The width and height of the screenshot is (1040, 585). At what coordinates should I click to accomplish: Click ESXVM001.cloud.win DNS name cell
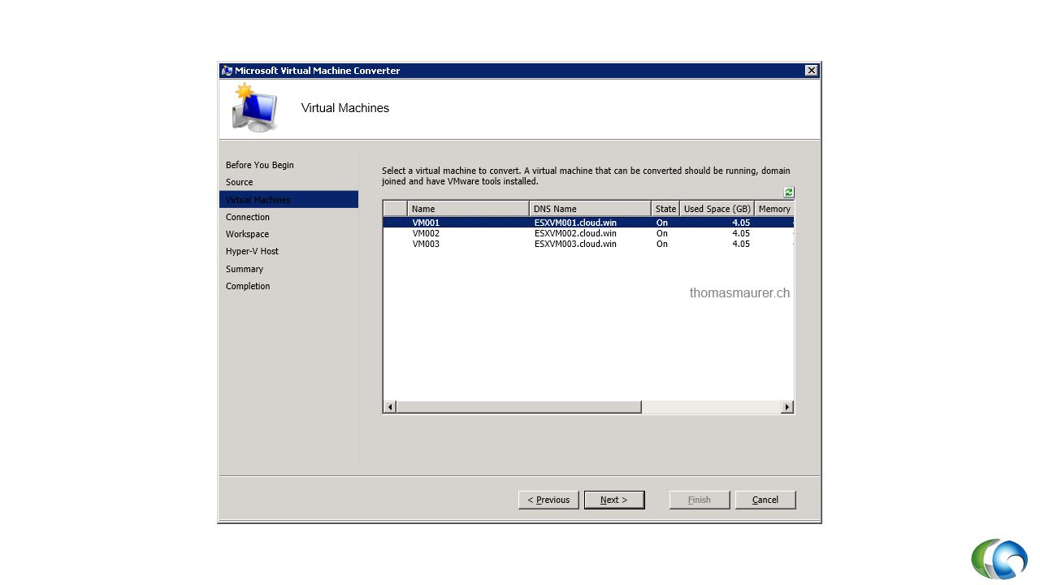click(x=575, y=223)
